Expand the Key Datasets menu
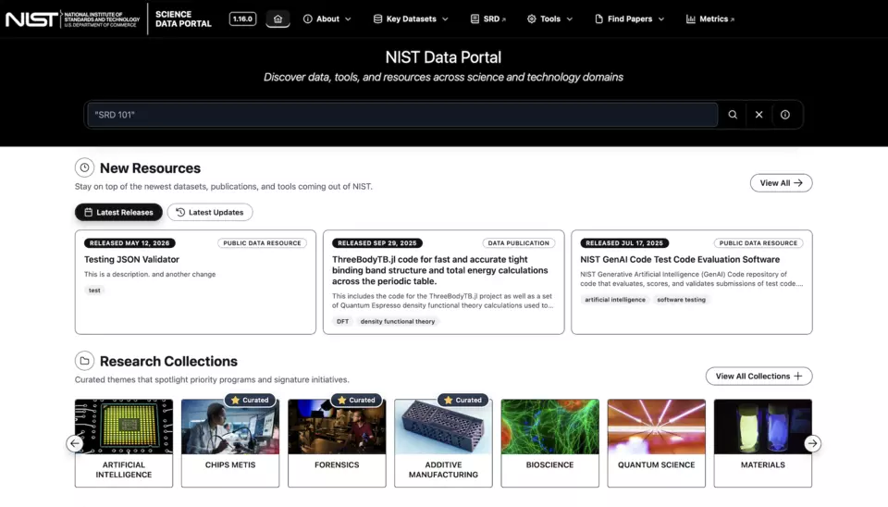Image resolution: width=888 pixels, height=507 pixels. (411, 19)
